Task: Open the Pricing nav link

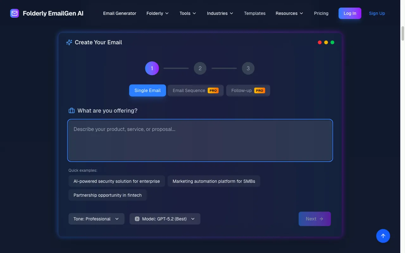Action: pyautogui.click(x=321, y=13)
